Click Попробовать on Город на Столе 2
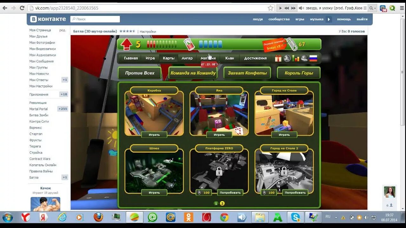The width and height of the screenshot is (406, 228). click(x=295, y=193)
